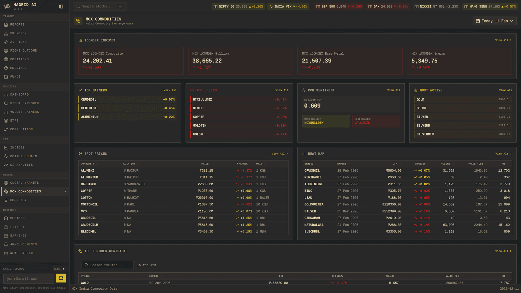Submit email with envelope button
The image size is (521, 293).
click(61, 278)
